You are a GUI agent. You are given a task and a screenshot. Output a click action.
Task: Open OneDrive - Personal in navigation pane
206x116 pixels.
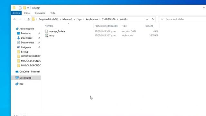point(29,72)
